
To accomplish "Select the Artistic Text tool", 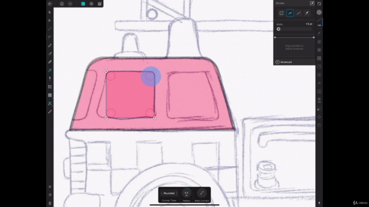I will coord(50,103).
